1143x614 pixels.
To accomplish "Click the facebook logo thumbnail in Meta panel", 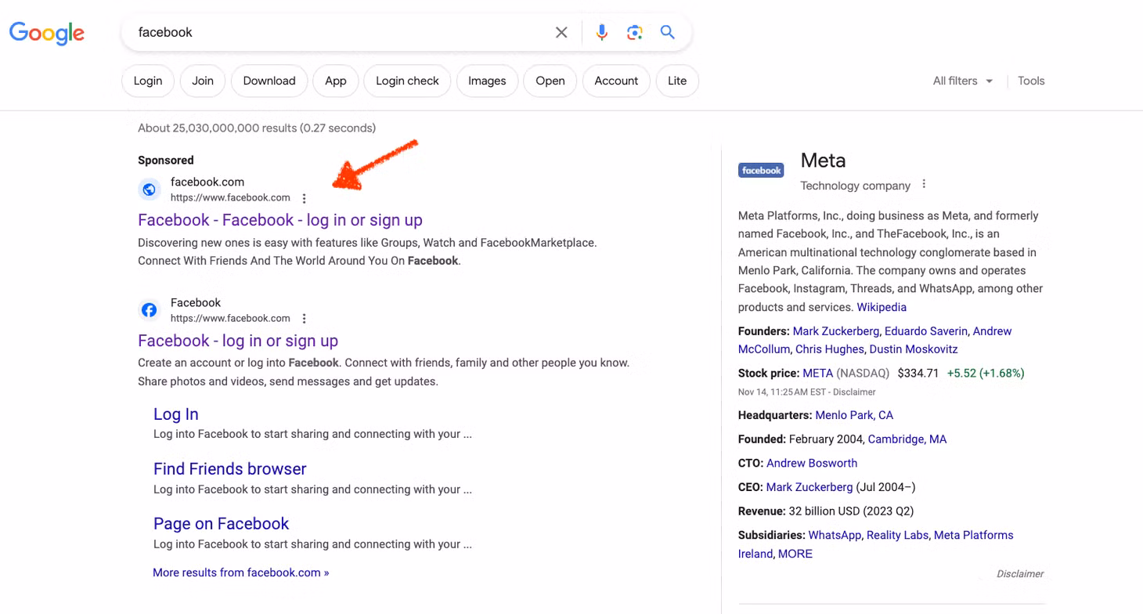I will (x=761, y=170).
